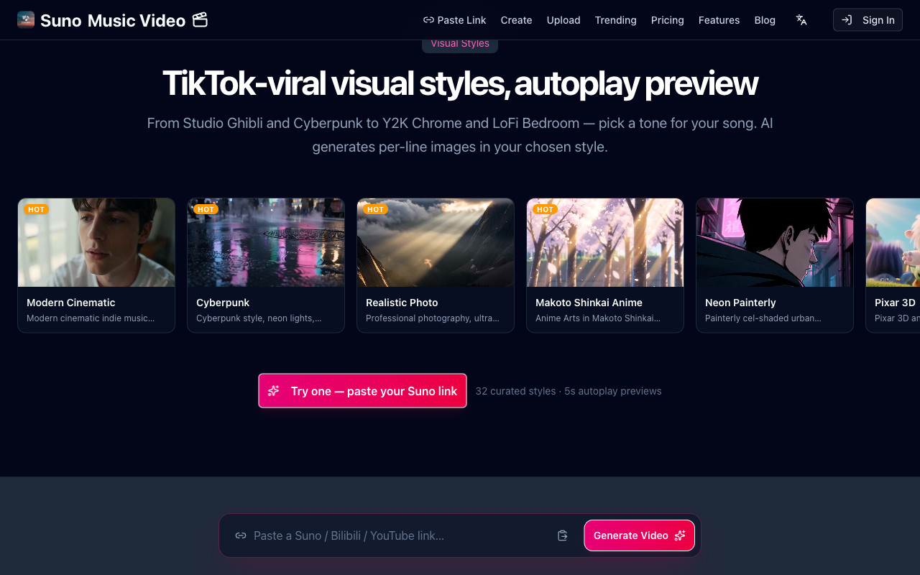Click the 'Professional photography, ultra…' description
The image size is (920, 575).
433,318
